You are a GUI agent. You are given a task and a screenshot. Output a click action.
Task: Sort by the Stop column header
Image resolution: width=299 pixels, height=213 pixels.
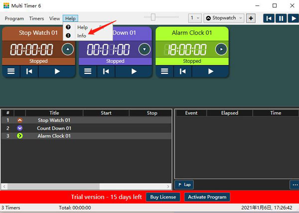point(152,113)
